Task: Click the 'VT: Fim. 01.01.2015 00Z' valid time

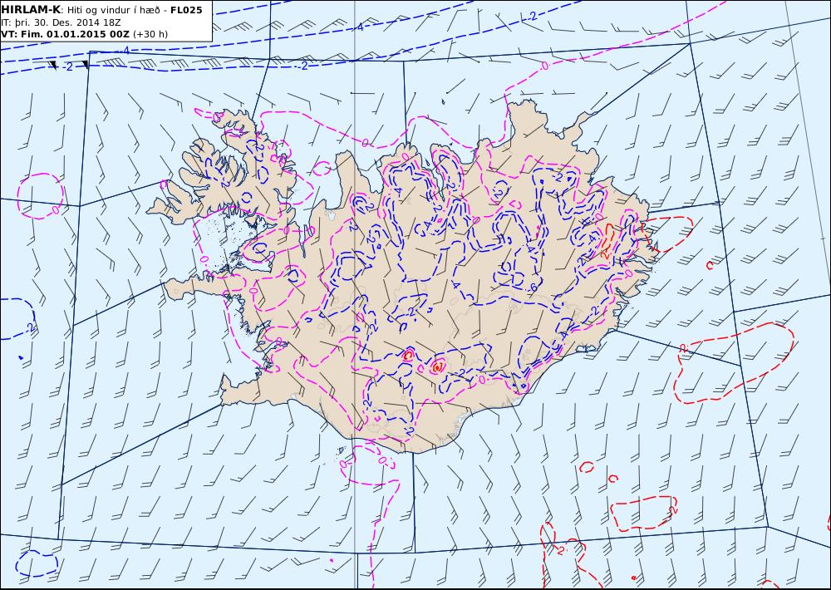Action: [x=65, y=34]
